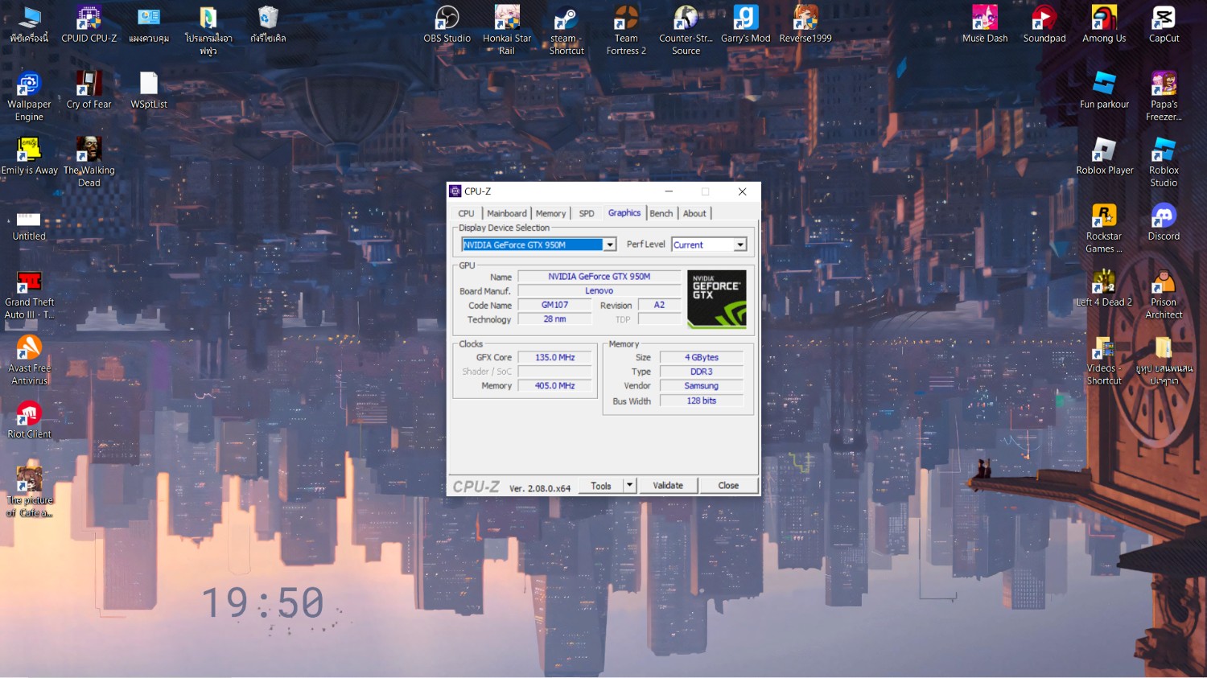This screenshot has height=678, width=1207.
Task: Open the Fun parkour shortcut
Action: [x=1104, y=90]
